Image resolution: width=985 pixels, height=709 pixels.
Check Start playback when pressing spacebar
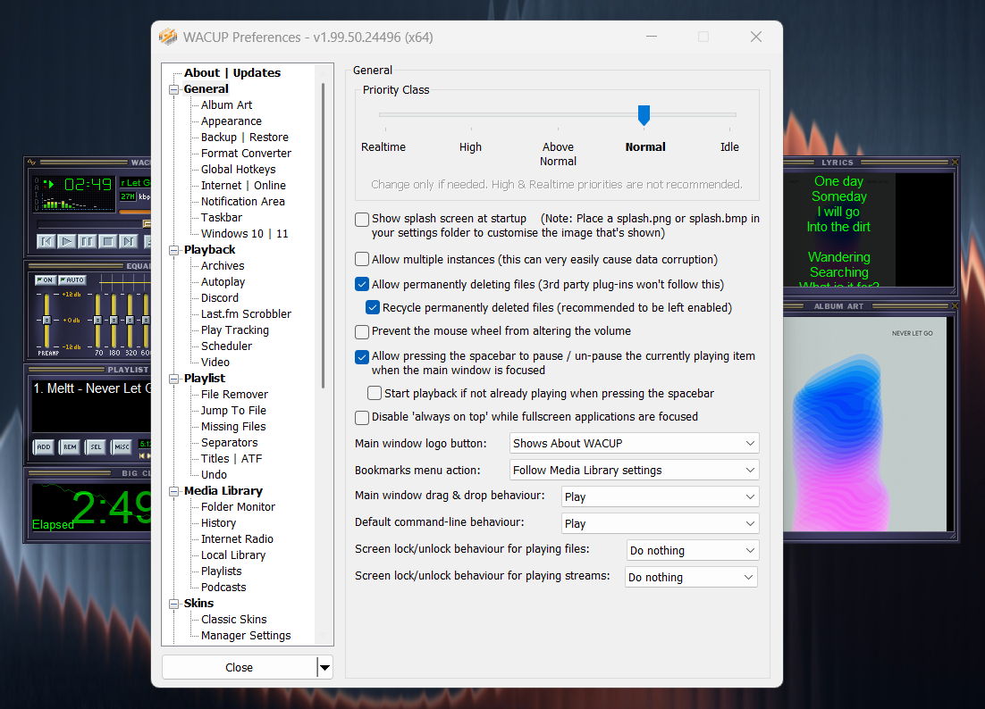click(x=375, y=394)
